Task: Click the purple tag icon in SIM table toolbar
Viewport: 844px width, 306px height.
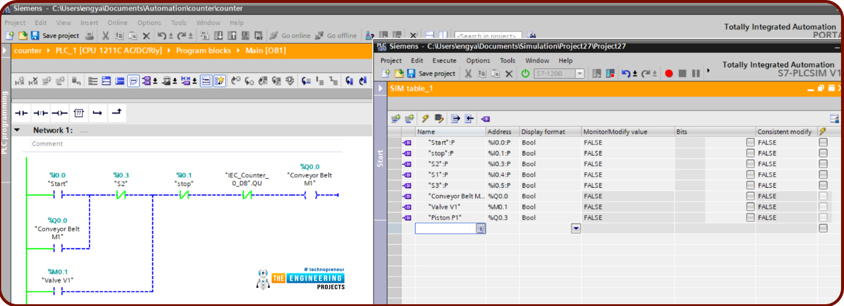Action: tap(485, 118)
